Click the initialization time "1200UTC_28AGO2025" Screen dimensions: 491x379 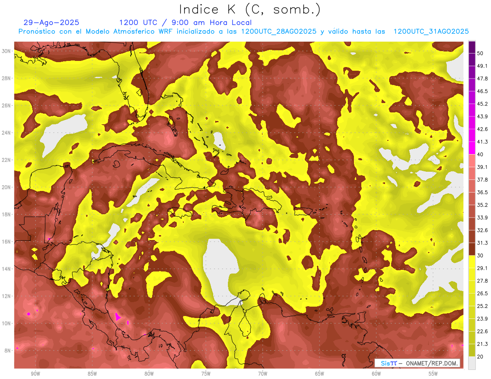(279, 31)
